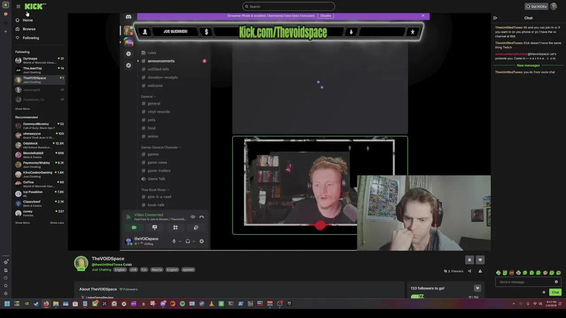Collapse Recommended list with Show Less
566x318 pixels.
point(57,223)
